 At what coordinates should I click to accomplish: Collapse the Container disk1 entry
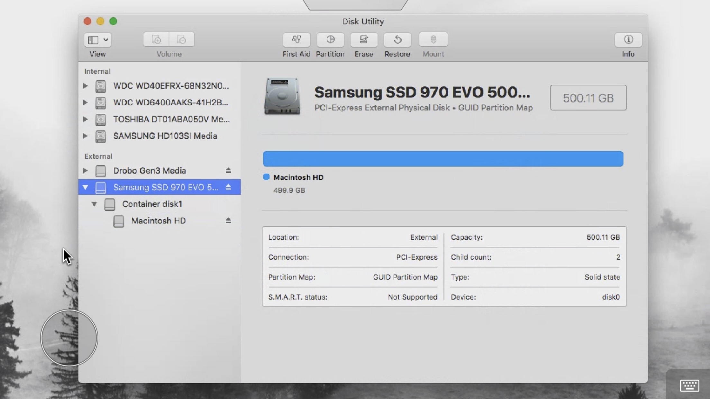tap(94, 204)
